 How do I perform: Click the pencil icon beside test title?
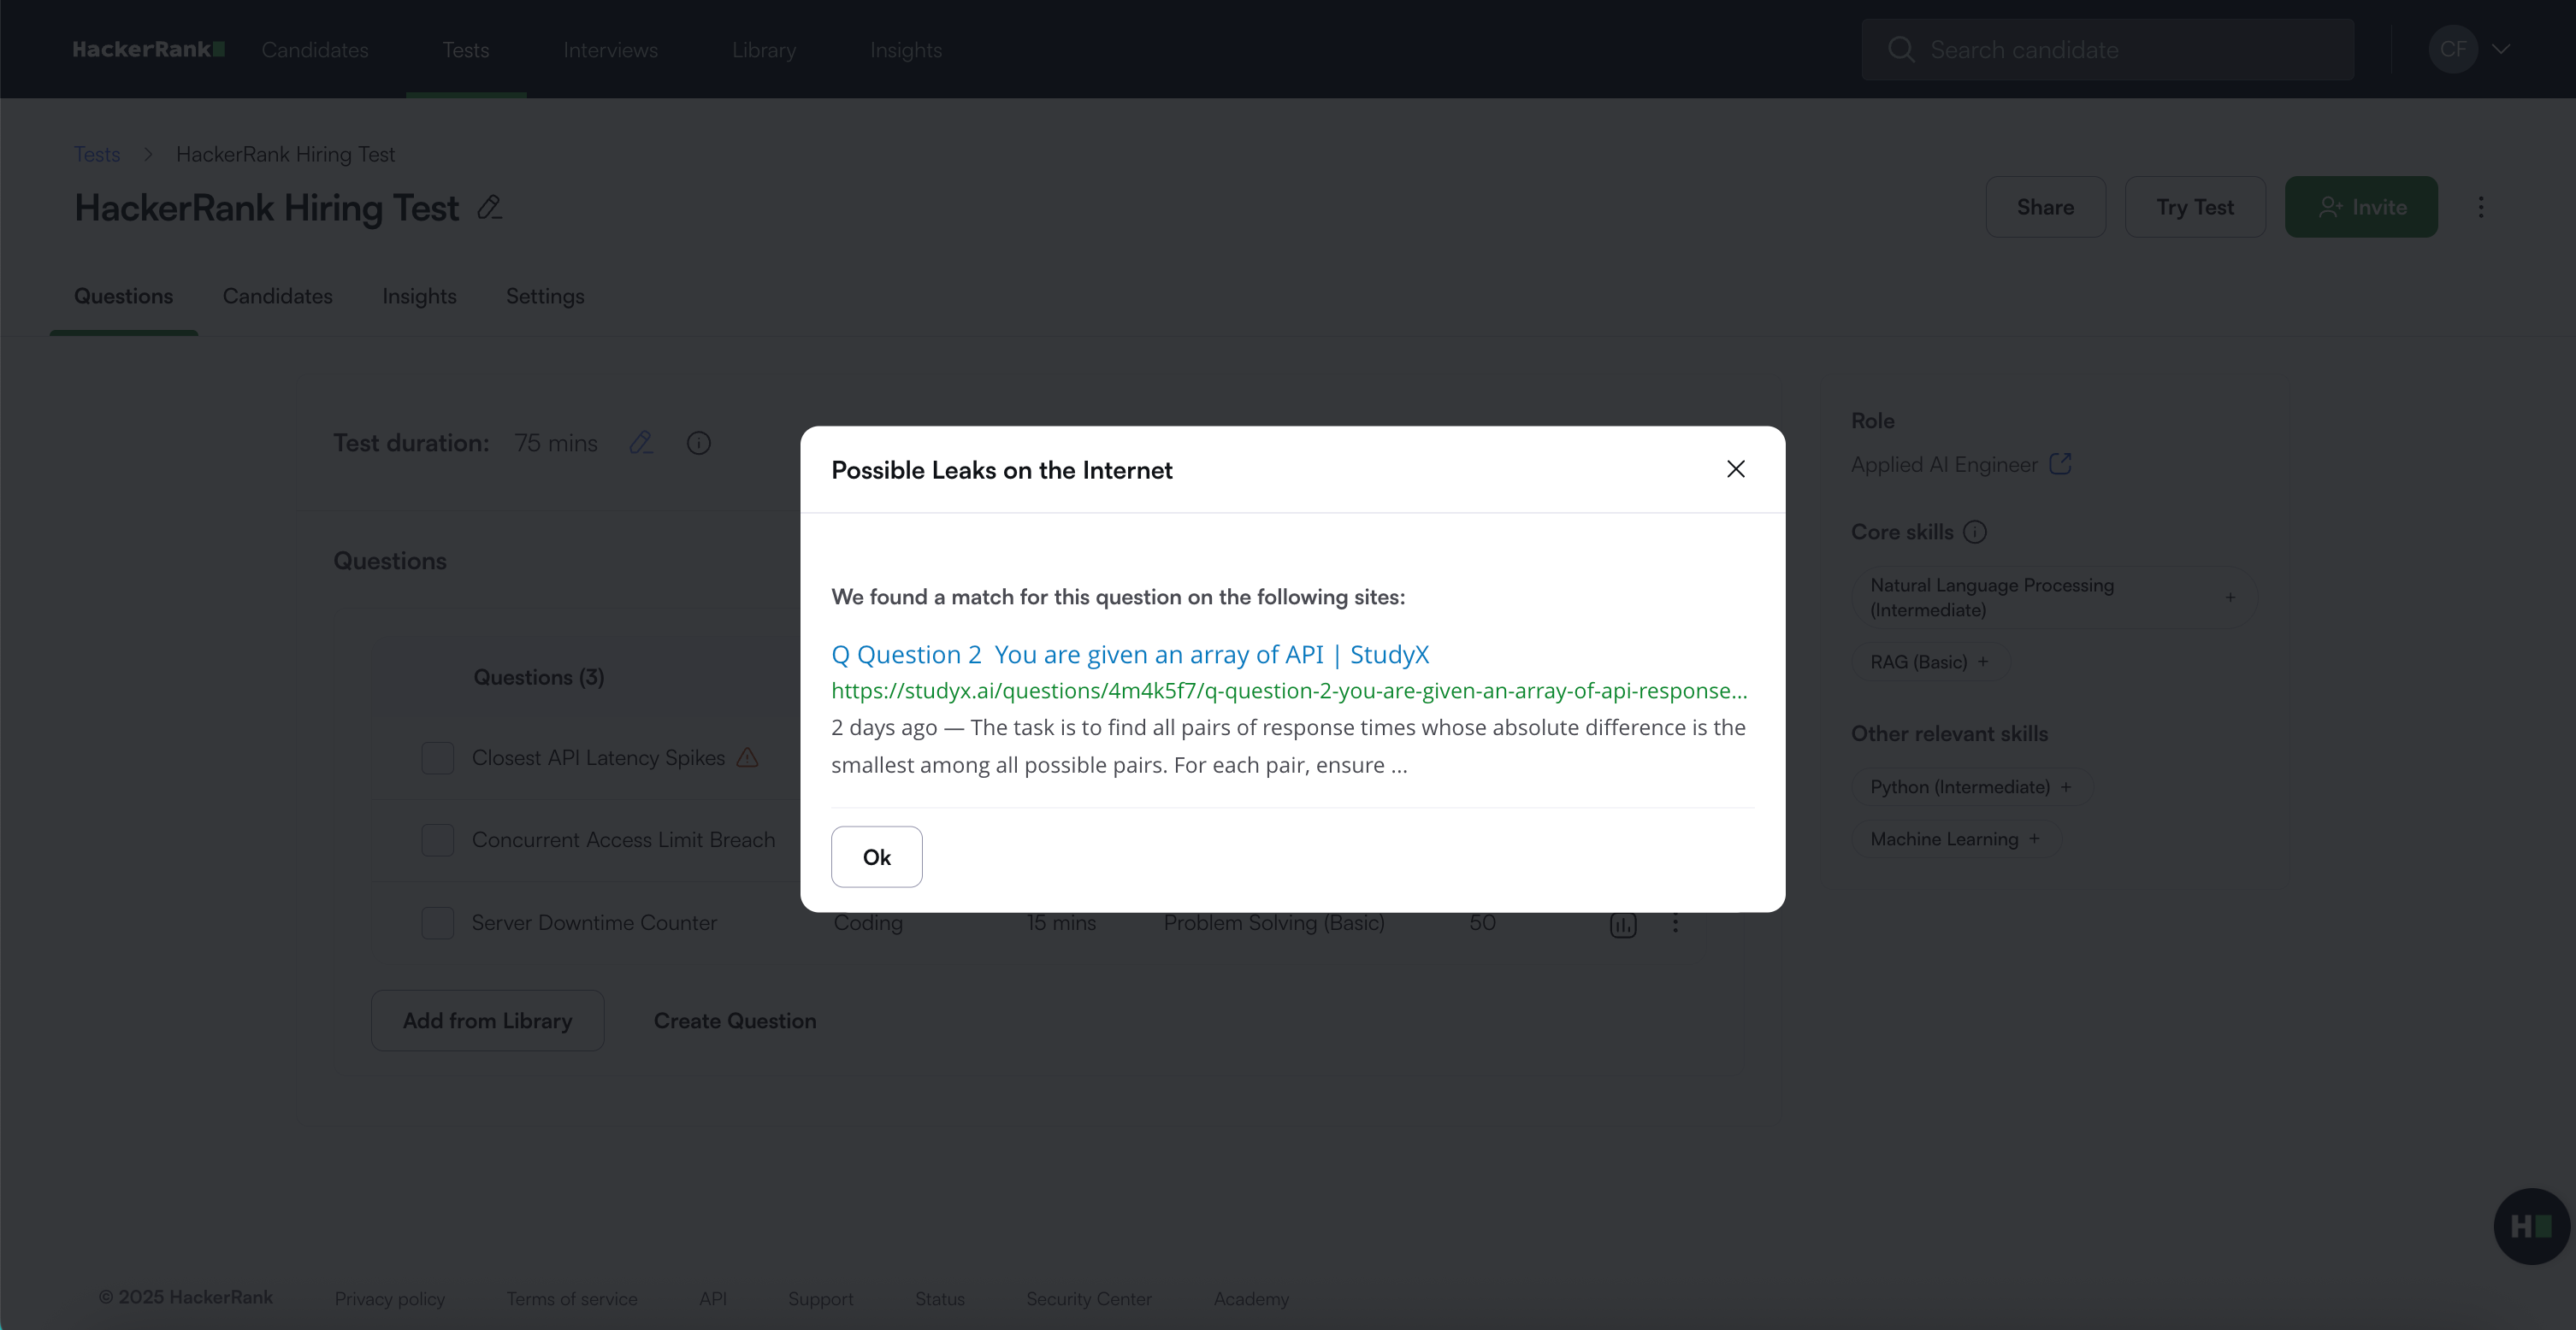coord(489,208)
